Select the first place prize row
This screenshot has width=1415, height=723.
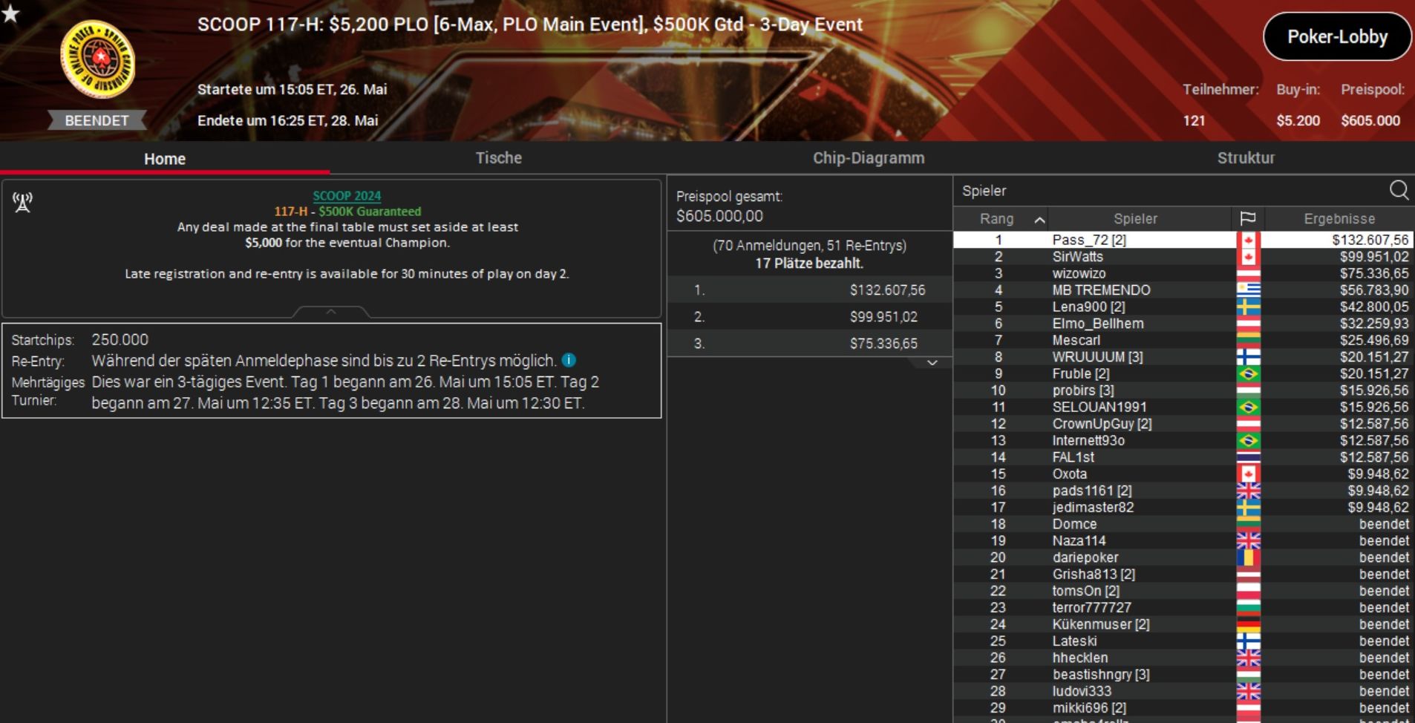tap(809, 290)
